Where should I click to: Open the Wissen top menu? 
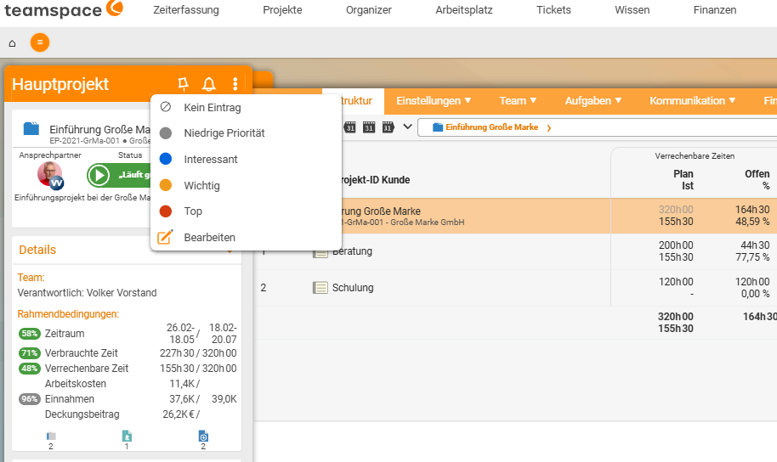tap(632, 10)
